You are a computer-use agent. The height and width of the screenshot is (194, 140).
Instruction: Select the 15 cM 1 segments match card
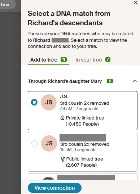(83, 152)
